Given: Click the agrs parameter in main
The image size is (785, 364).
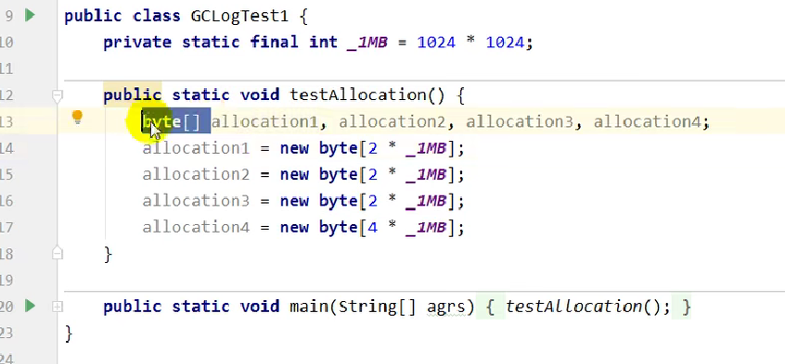Looking at the screenshot, I should coord(445,307).
